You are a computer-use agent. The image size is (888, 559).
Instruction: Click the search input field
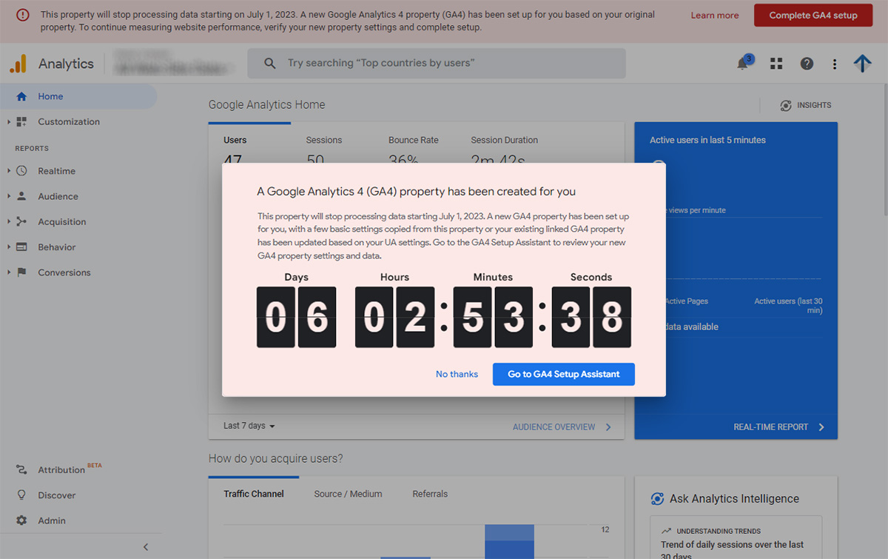437,64
